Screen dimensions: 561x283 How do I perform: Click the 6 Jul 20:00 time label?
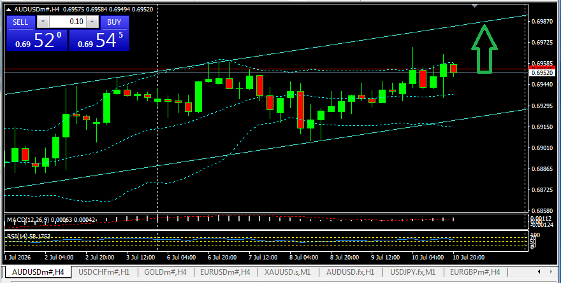222,258
